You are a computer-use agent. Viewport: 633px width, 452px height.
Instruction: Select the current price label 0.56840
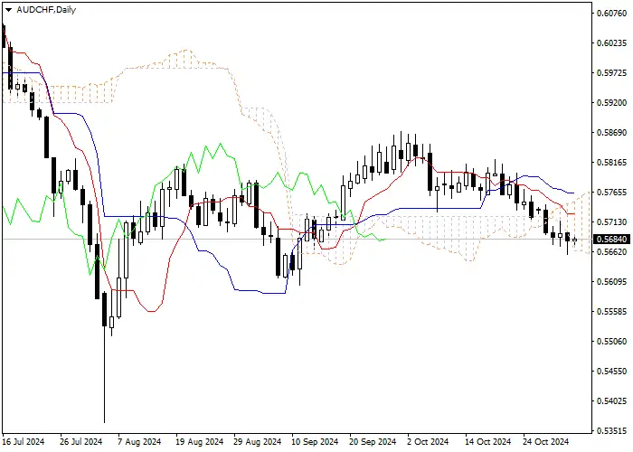[x=612, y=240]
